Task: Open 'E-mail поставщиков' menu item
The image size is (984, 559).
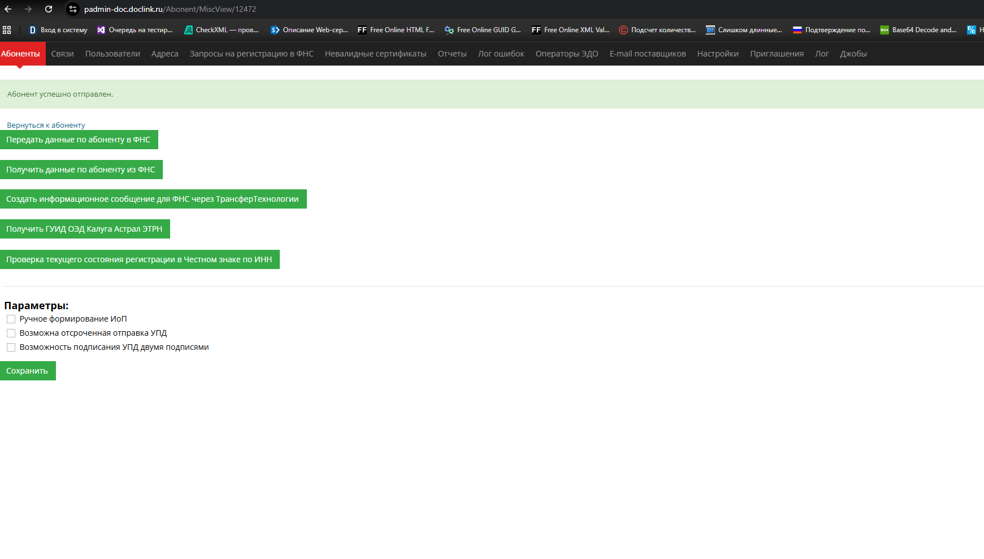Action: (x=648, y=54)
